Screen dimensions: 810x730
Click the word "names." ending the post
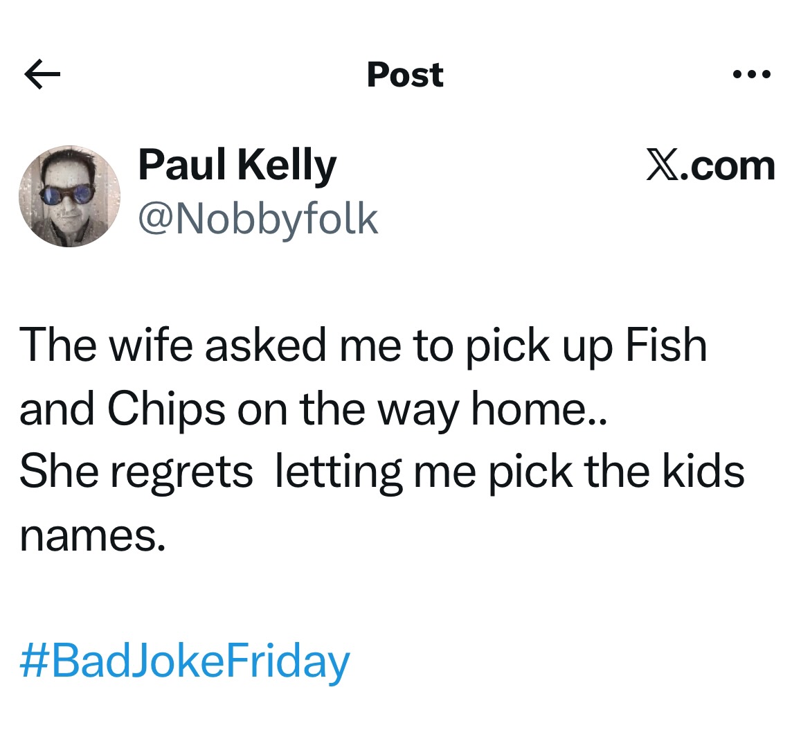point(93,536)
